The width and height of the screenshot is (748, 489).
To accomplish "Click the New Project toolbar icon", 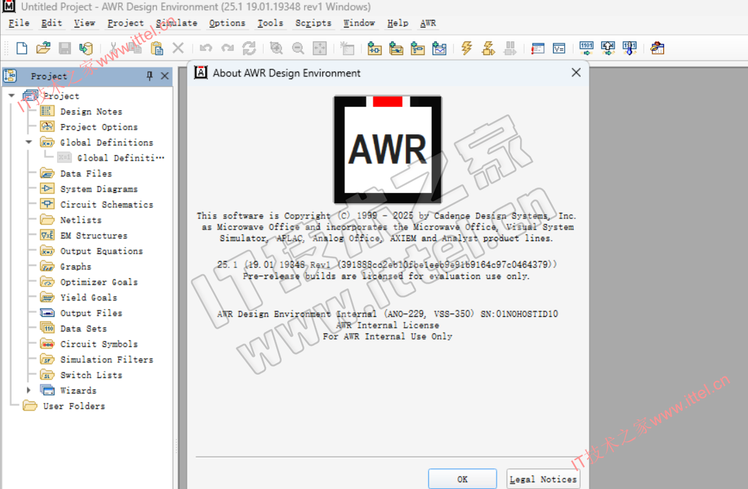I will click(x=22, y=48).
